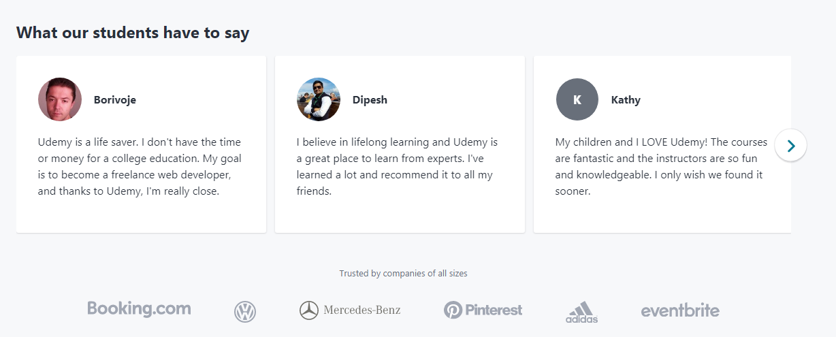Select the Dipesh name label

370,100
